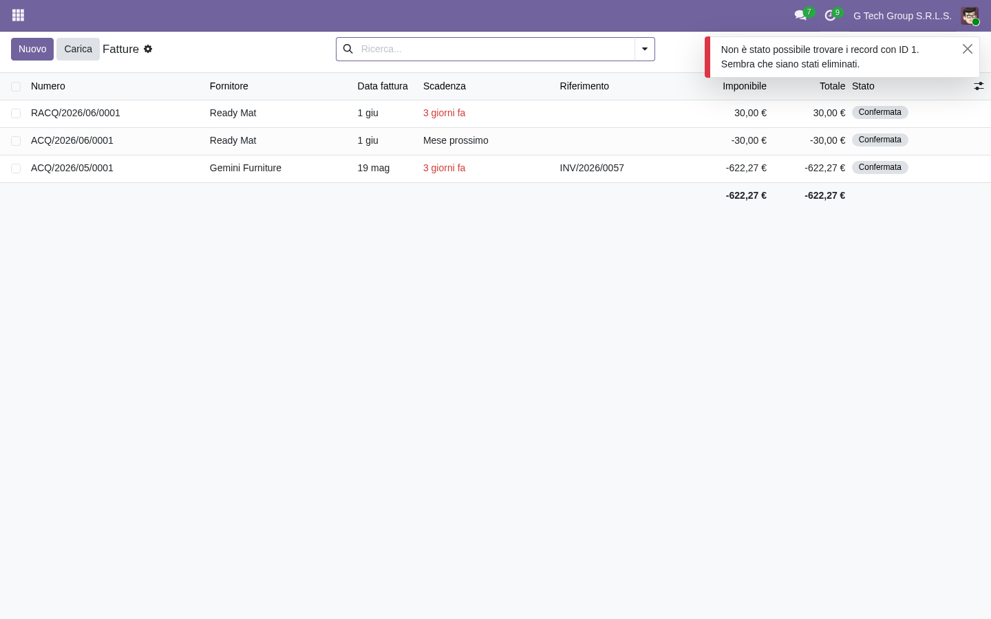Image resolution: width=991 pixels, height=619 pixels.
Task: Open the main apps grid menu
Action: [19, 15]
